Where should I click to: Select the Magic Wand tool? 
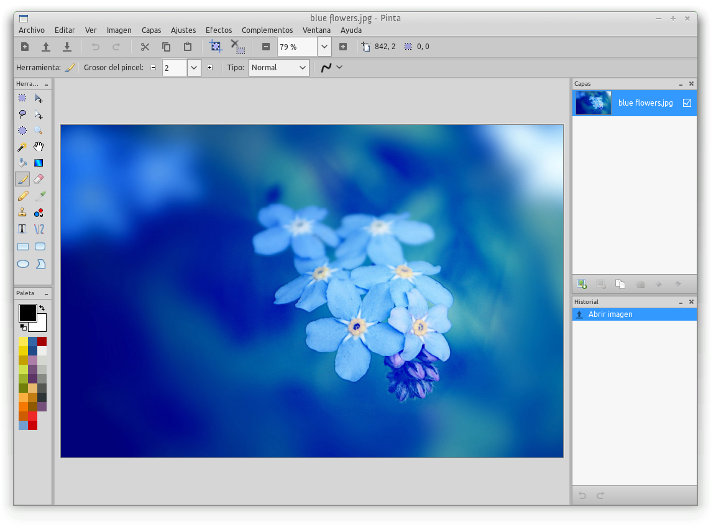point(22,147)
